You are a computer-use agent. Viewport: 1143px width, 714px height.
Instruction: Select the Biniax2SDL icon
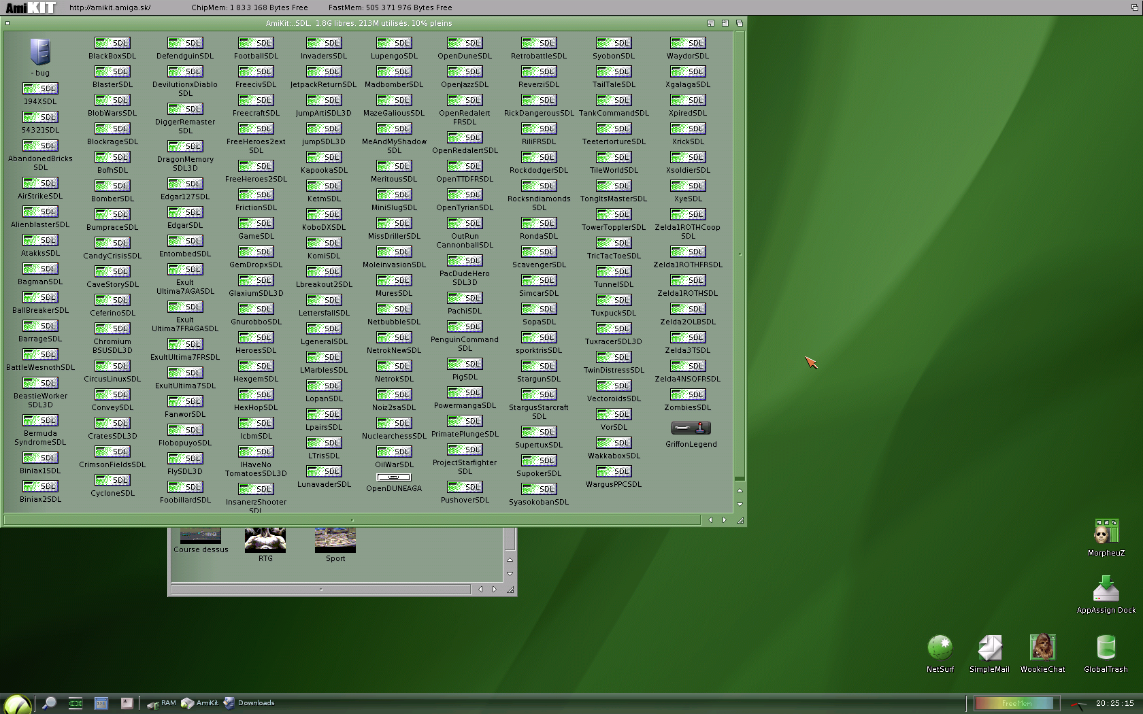pos(40,486)
